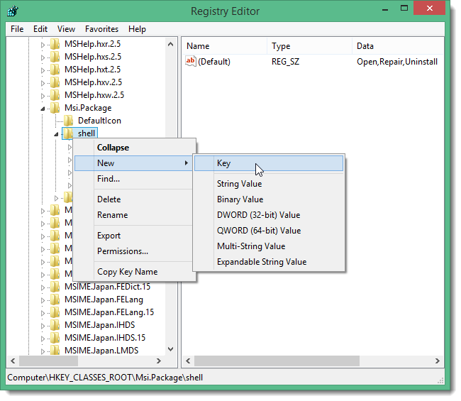461x401 pixels.
Task: Choose Collapse in the context menu
Action: tap(134, 148)
